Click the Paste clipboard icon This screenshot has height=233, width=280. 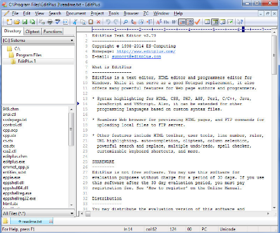(x=91, y=22)
